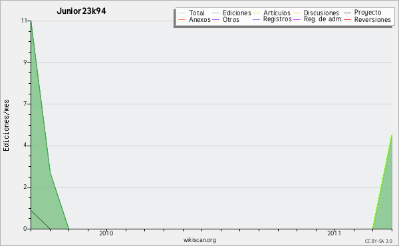The width and height of the screenshot is (399, 246).
Task: Click the CC BY-SA 3.0 license text
Action: tap(378, 241)
